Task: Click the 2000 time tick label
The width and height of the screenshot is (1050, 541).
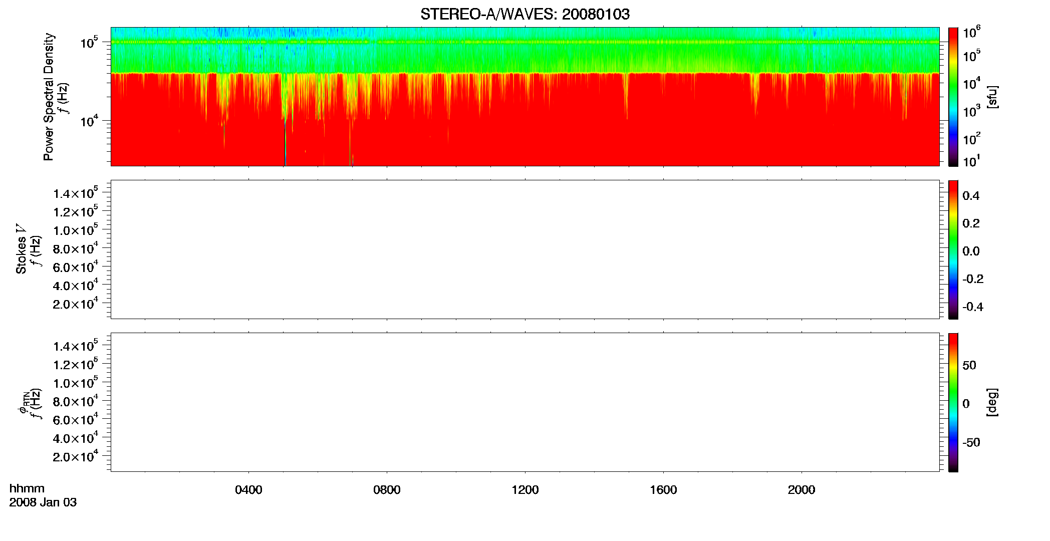Action: pos(802,490)
